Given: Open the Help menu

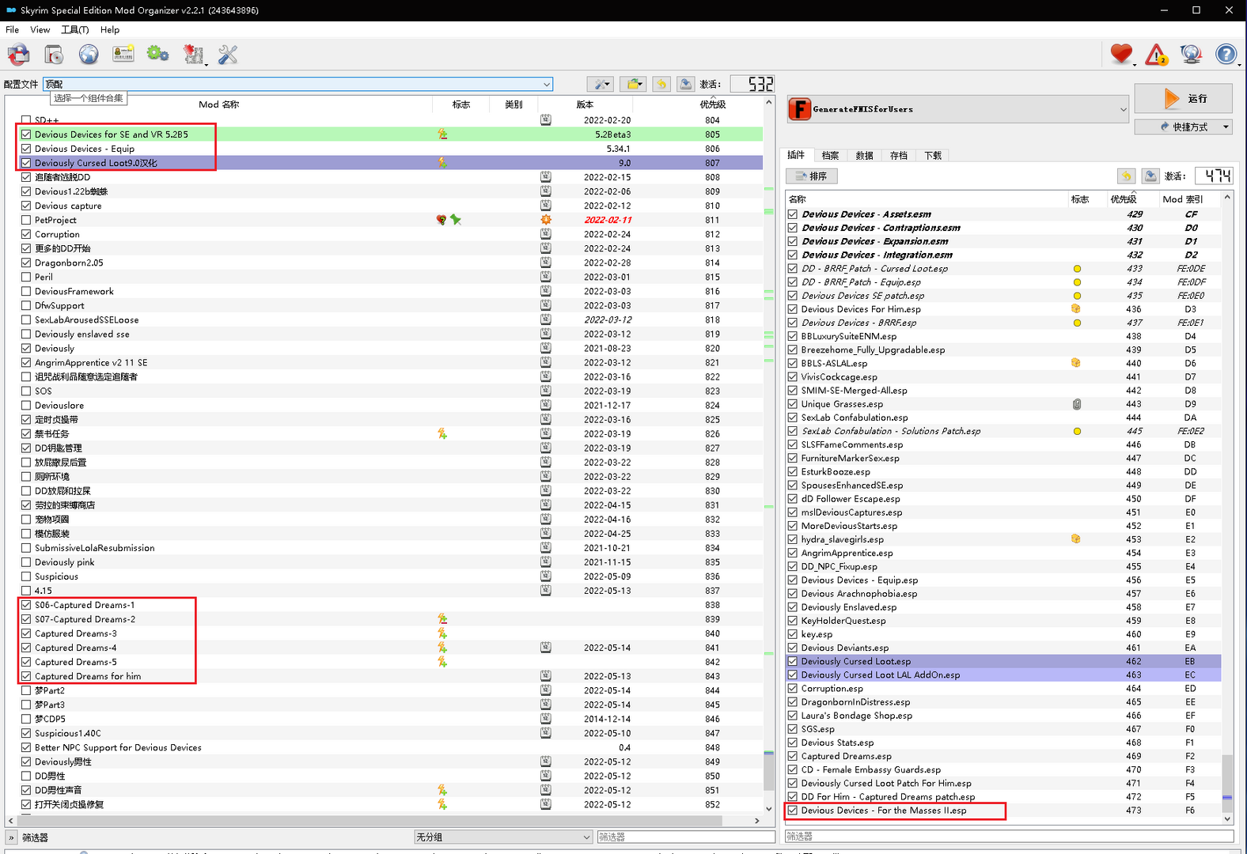Looking at the screenshot, I should coord(110,30).
